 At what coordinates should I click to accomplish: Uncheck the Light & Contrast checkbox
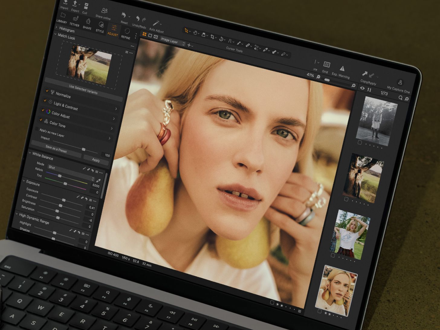(45, 100)
